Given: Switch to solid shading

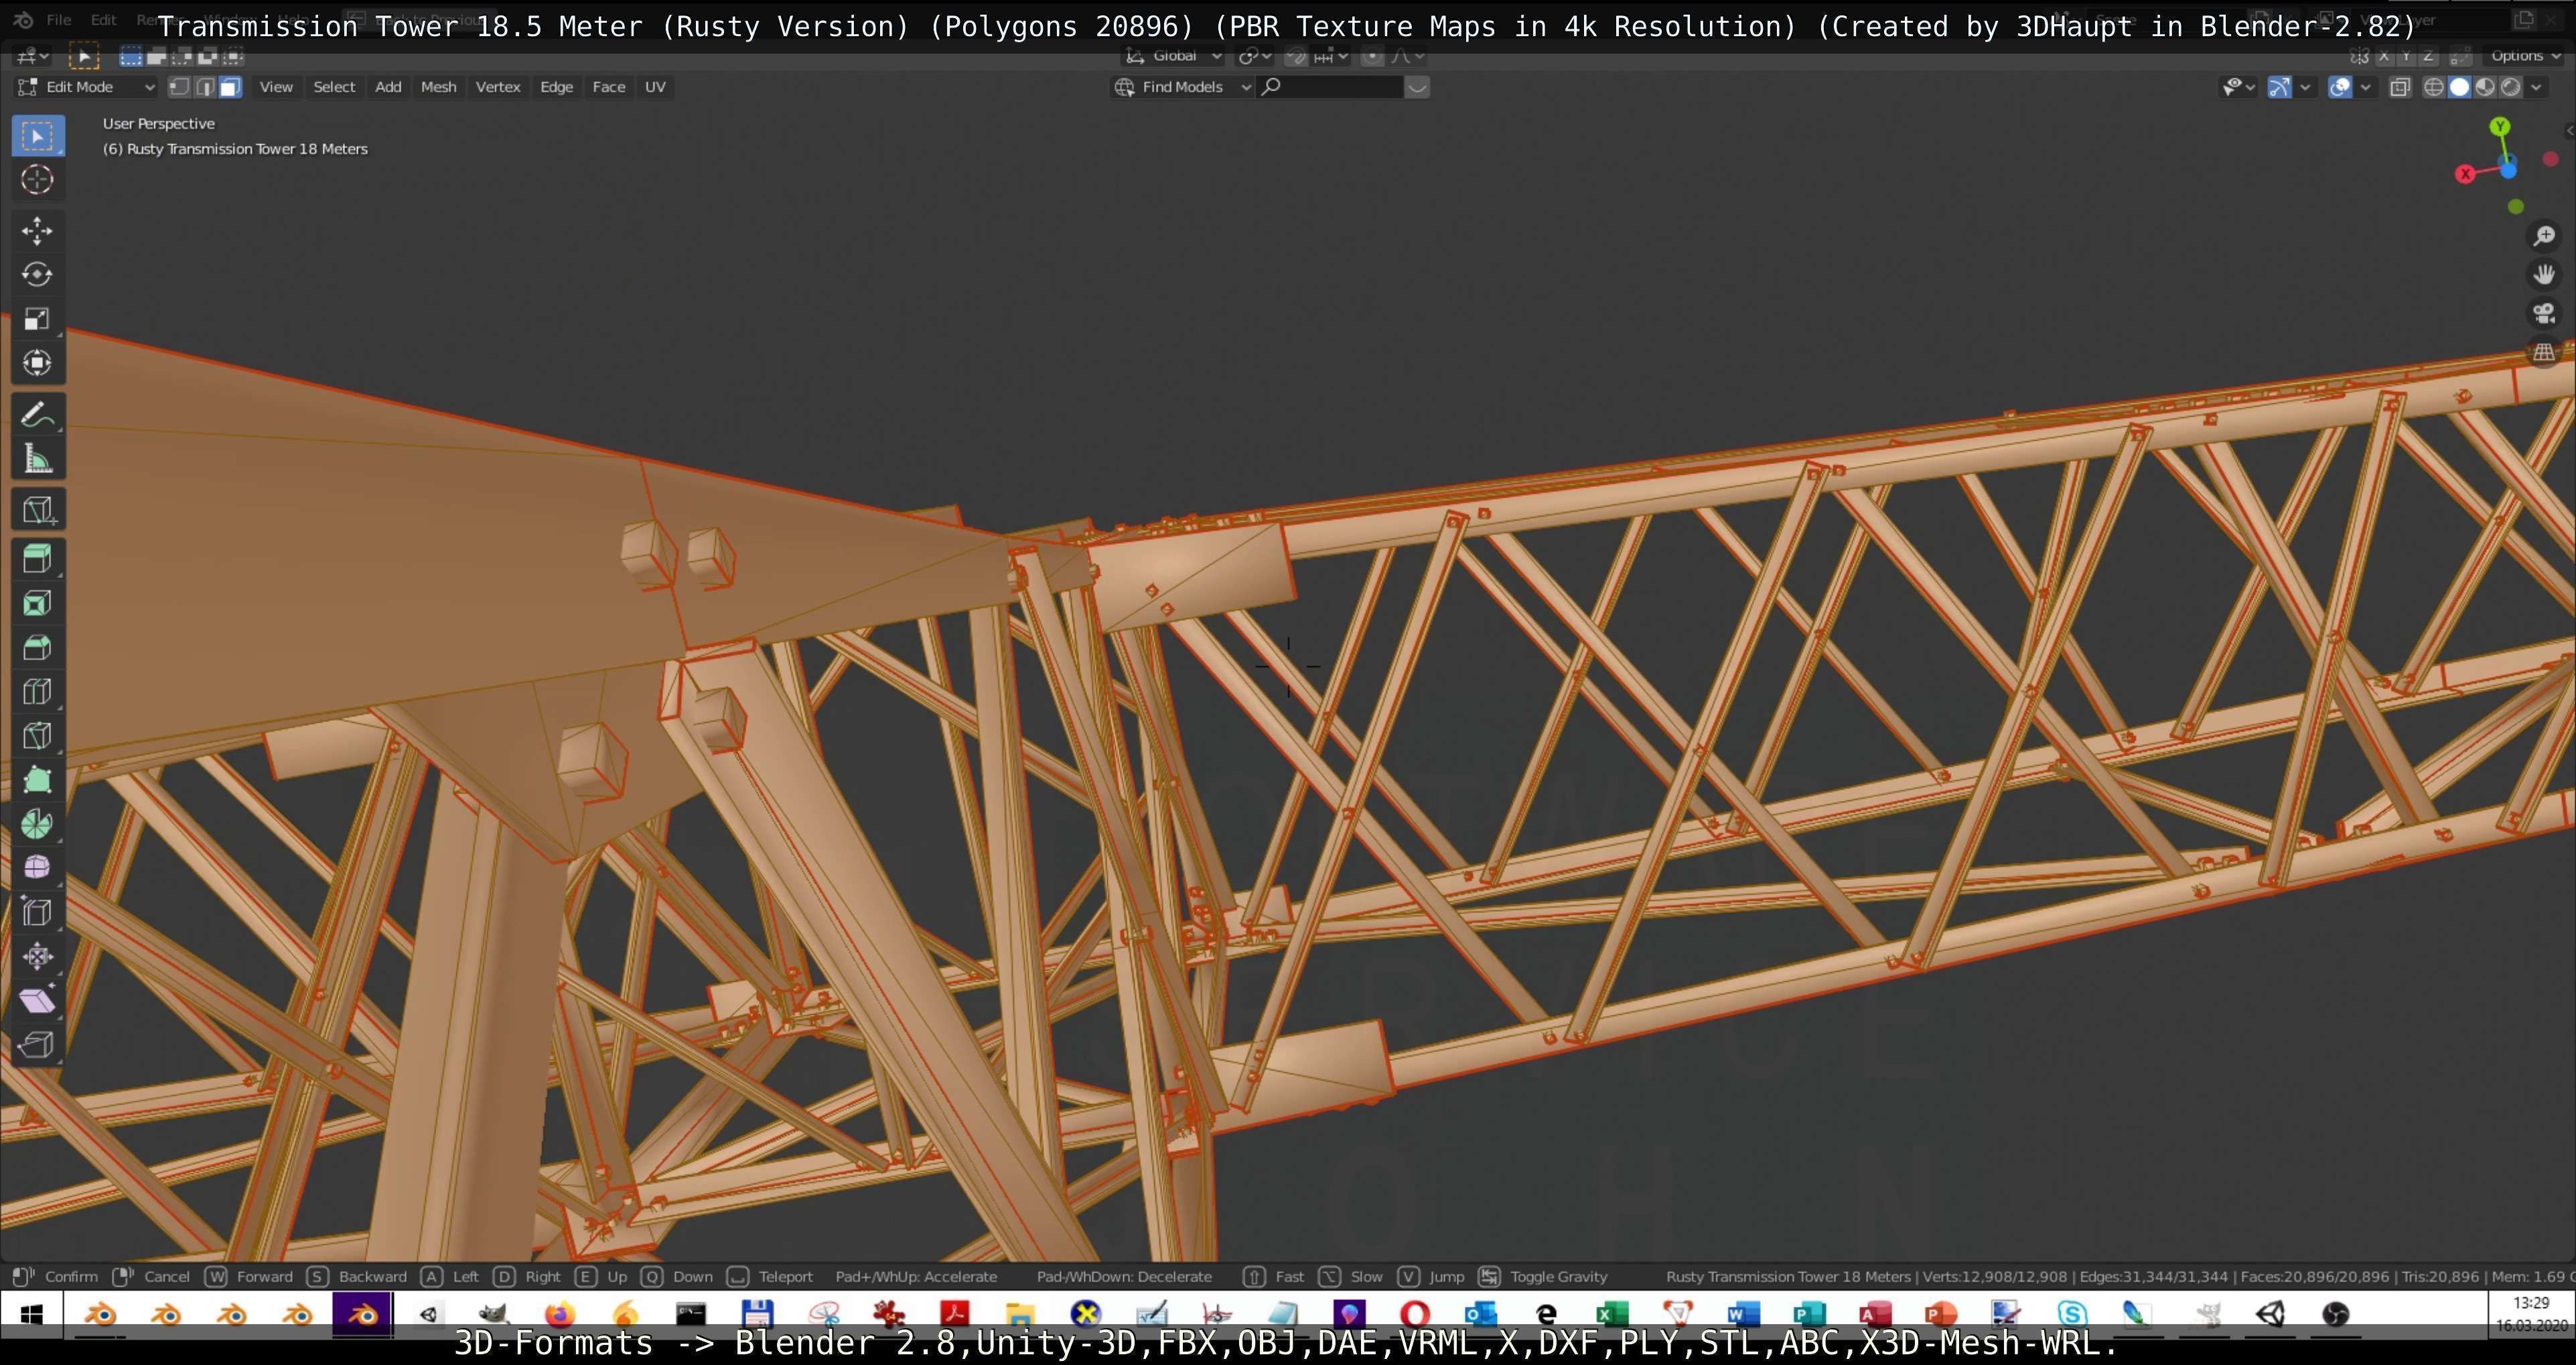Looking at the screenshot, I should pyautogui.click(x=2459, y=87).
